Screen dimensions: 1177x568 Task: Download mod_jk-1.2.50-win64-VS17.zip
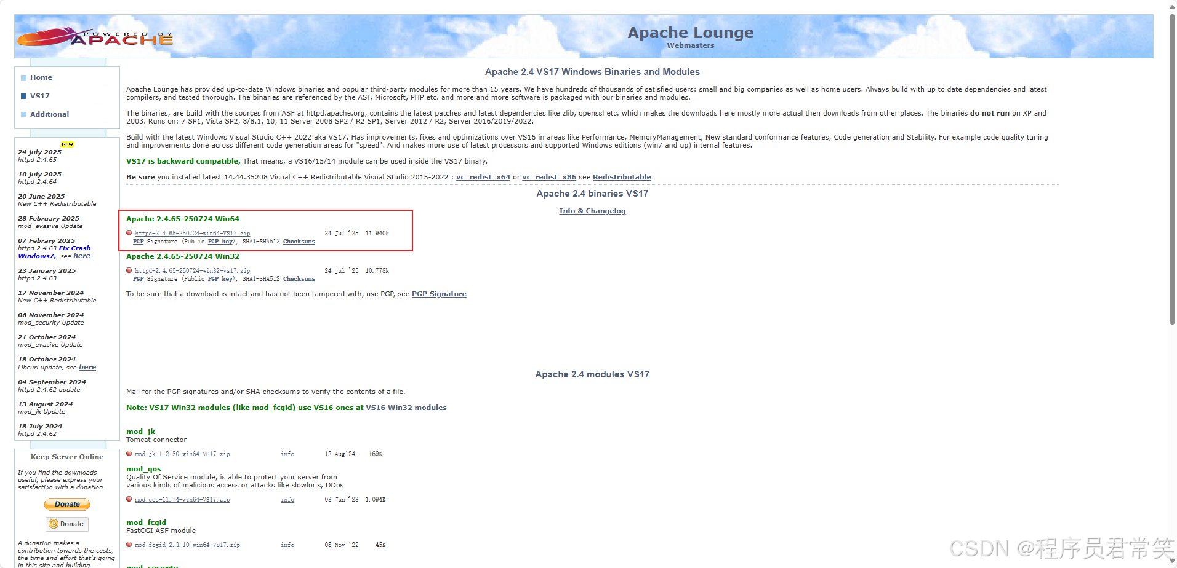[182, 454]
